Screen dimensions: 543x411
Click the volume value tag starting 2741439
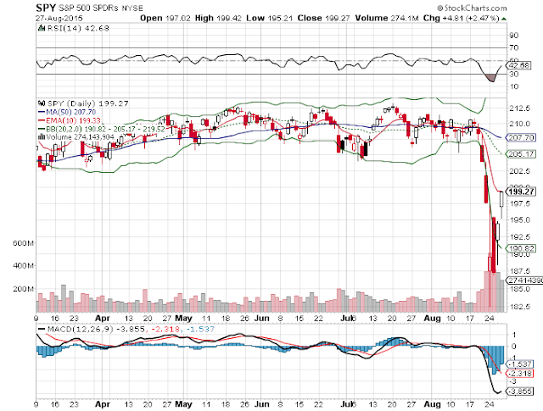coord(524,280)
